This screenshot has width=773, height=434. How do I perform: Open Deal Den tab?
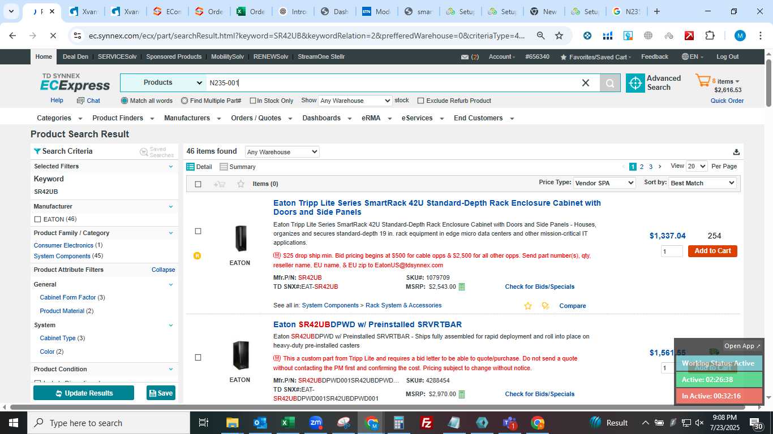75,57
